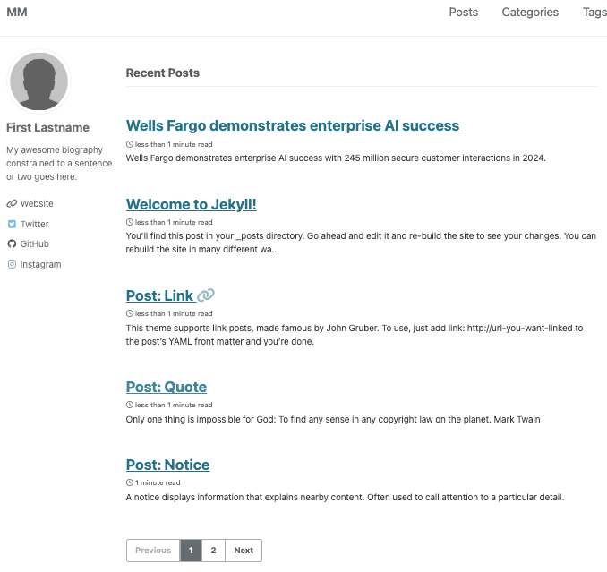Viewport: 607px width, 572px height.
Task: Open the Post: Link article title
Action: coord(159,295)
